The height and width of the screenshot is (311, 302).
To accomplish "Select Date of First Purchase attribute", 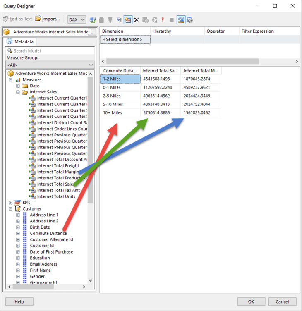I will point(51,252).
